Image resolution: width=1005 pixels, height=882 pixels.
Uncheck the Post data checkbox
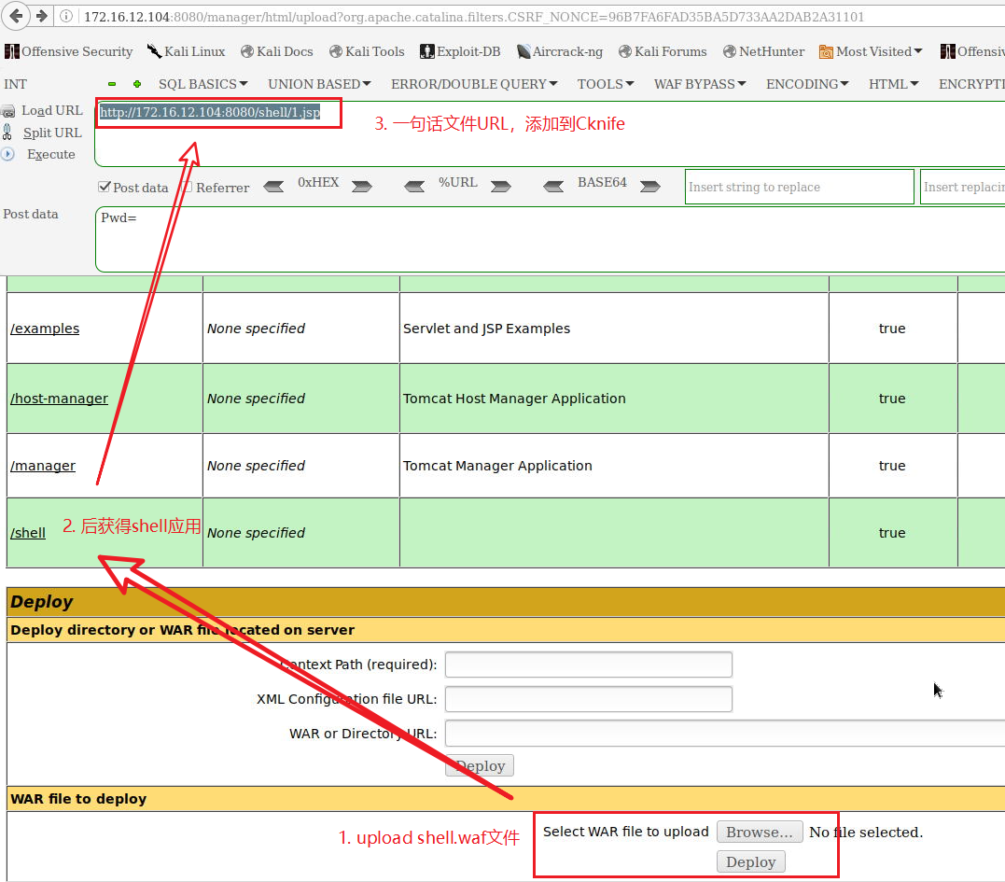pos(105,187)
